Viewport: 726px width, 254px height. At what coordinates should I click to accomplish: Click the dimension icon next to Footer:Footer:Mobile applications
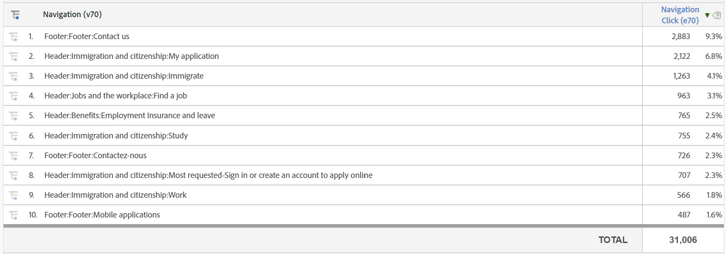point(13,214)
